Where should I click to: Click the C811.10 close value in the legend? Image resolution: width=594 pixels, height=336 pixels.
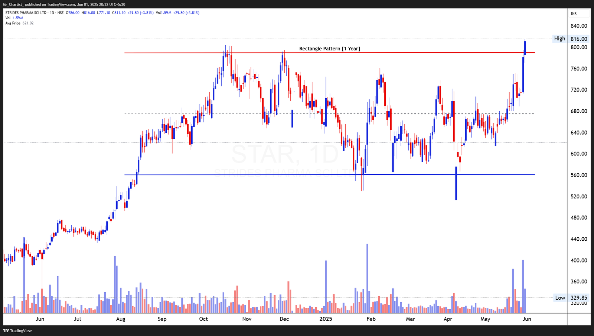point(118,12)
